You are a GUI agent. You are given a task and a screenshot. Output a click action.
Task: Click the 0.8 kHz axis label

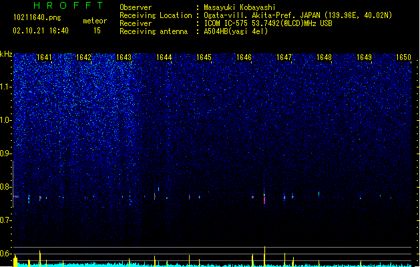pyautogui.click(x=6, y=187)
